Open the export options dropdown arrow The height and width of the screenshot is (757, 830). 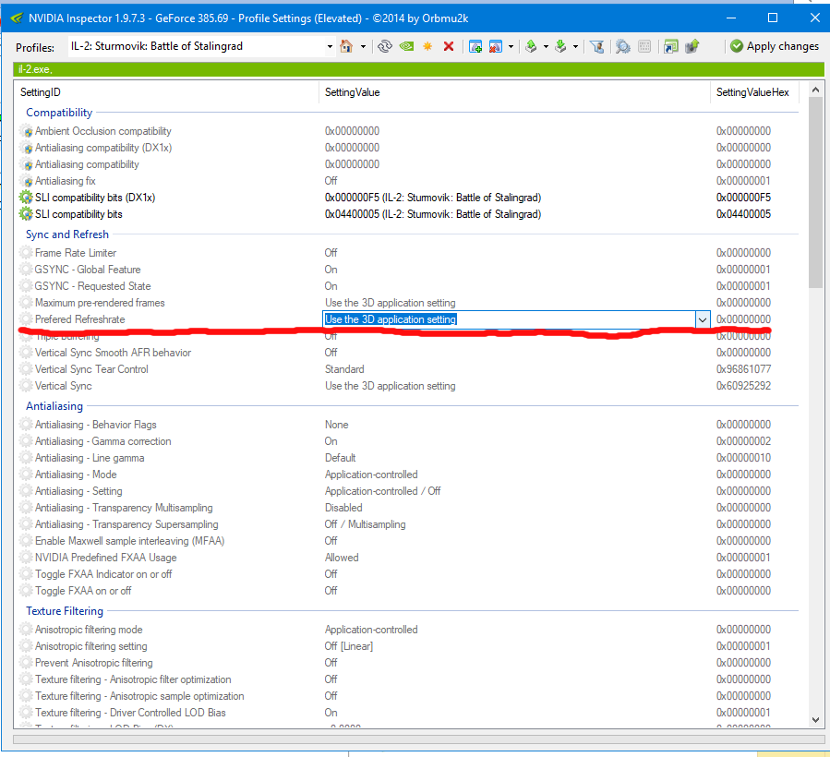546,46
